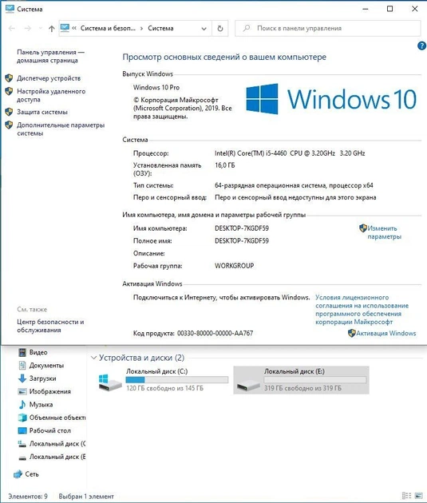This screenshot has height=503, width=427.
Task: Select Видео in Explorer navigation pane
Action: pyautogui.click(x=38, y=352)
